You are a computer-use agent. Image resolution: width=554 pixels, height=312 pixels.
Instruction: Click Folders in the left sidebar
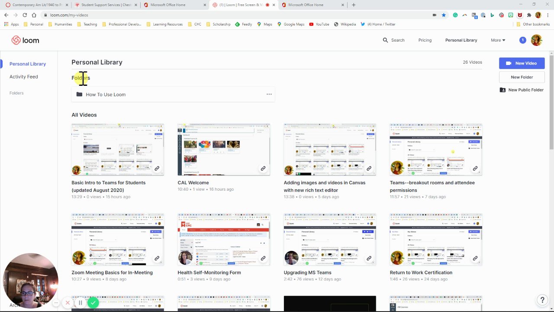16,93
